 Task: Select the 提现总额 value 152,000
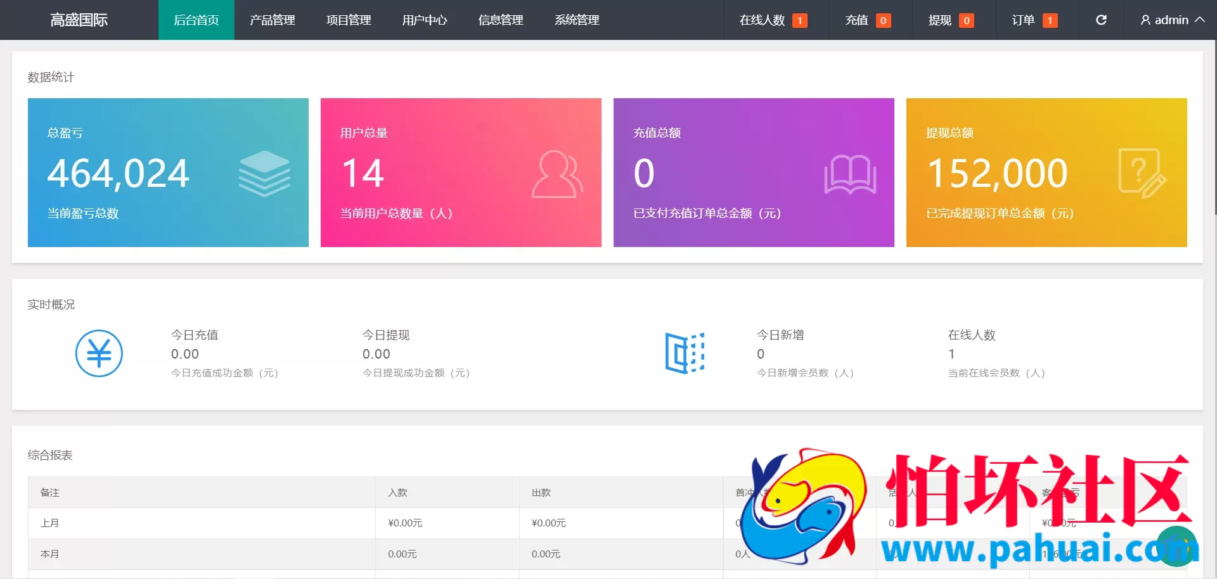click(x=997, y=173)
